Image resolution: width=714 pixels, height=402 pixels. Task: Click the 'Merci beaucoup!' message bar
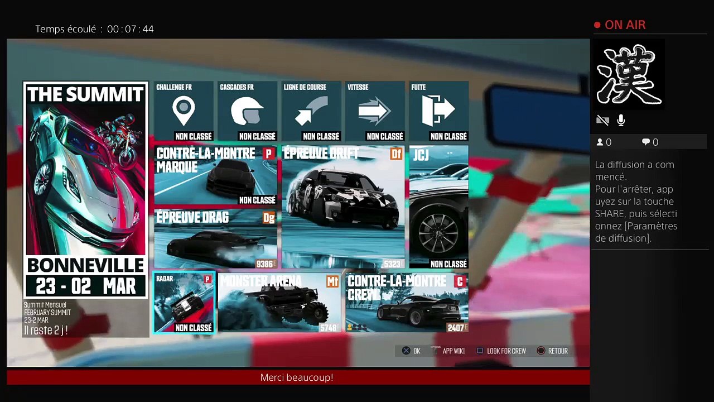coord(298,377)
